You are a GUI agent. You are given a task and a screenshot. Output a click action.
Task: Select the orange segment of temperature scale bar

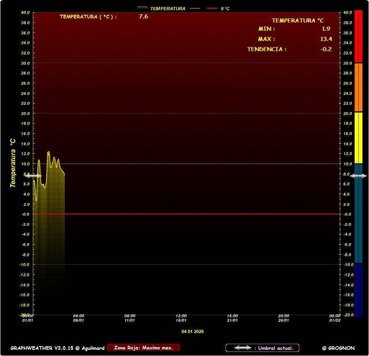pyautogui.click(x=359, y=87)
